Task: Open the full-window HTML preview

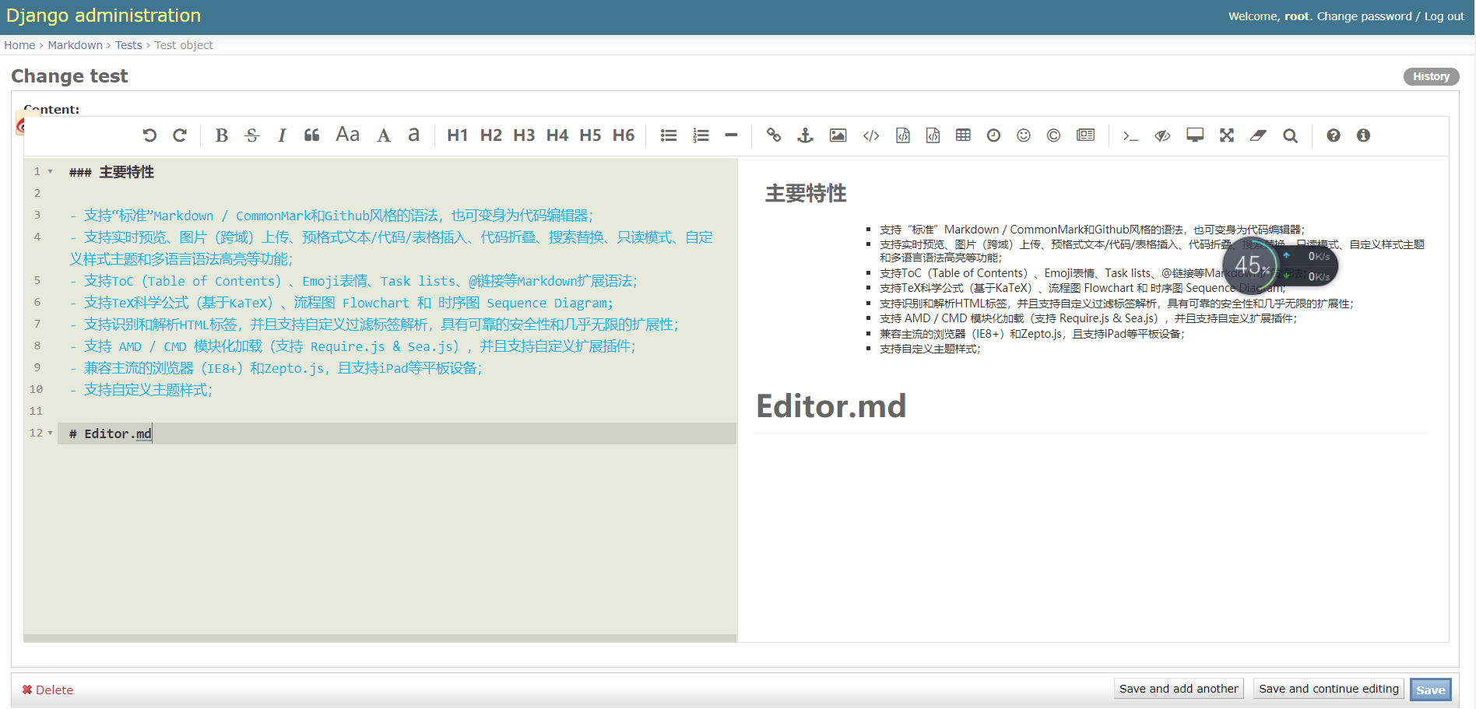Action: point(1195,135)
